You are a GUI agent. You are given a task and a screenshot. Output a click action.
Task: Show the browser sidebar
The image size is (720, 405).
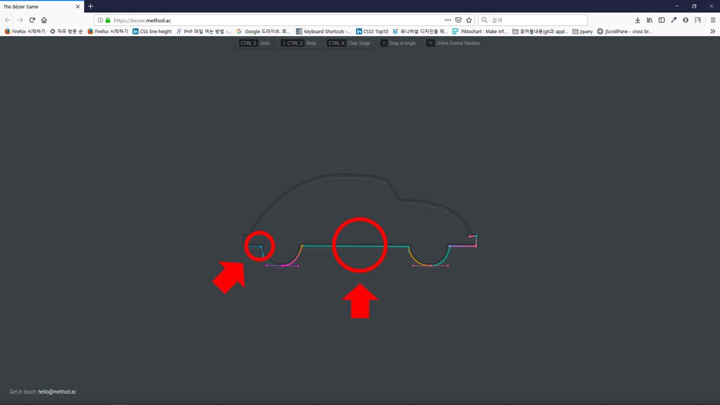click(661, 20)
